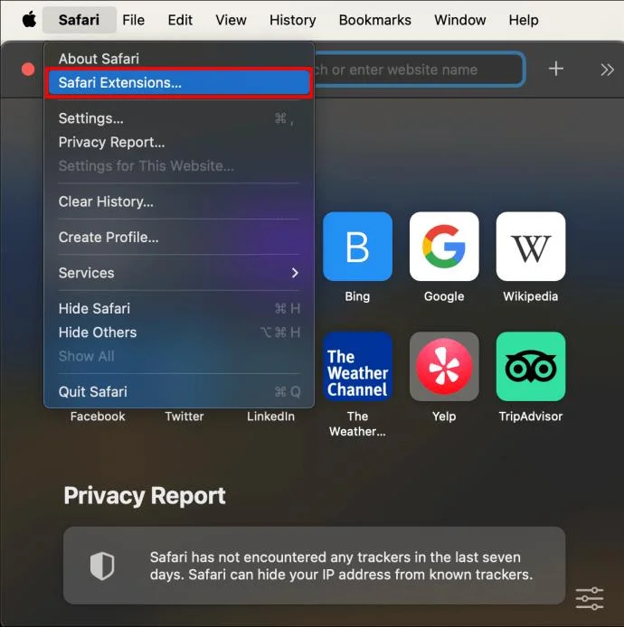Open the Wikipedia favorite icon
The image size is (624, 627).
[x=531, y=247]
